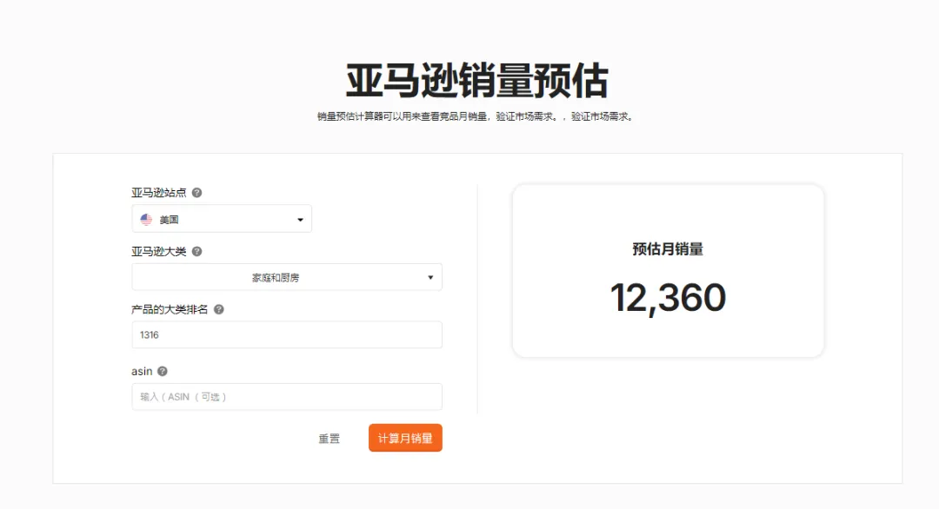Click help icon beside asin label
This screenshot has height=509, width=939.
(163, 372)
